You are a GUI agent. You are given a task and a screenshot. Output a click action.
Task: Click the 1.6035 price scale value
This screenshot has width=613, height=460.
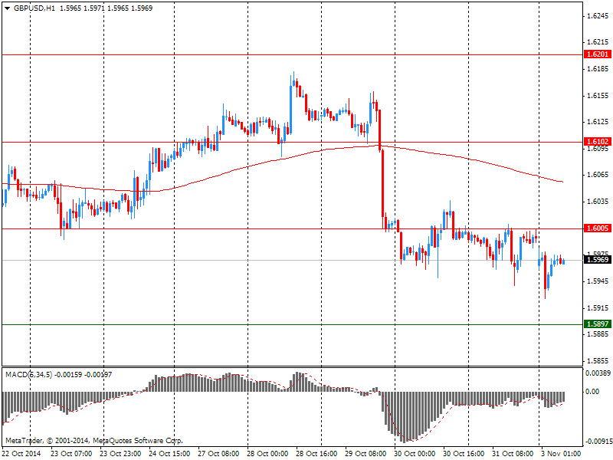tap(598, 201)
